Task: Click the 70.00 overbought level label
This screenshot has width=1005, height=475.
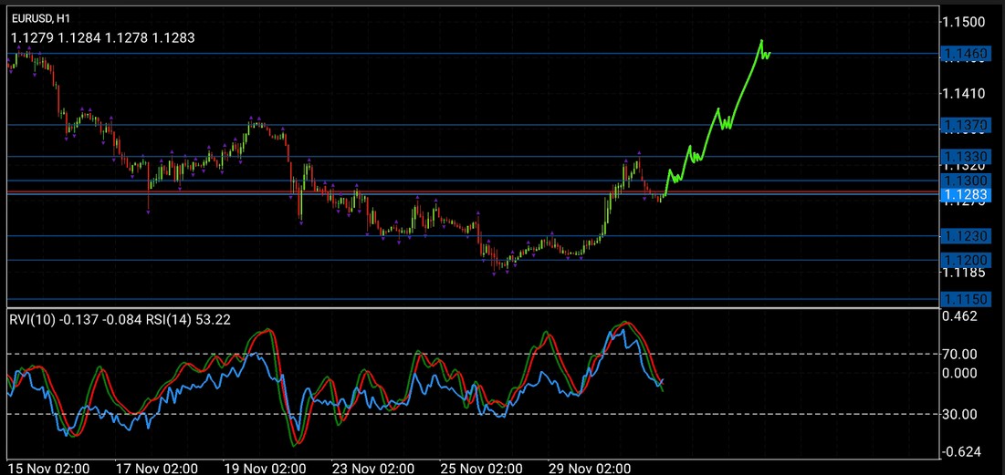Action: coord(960,354)
